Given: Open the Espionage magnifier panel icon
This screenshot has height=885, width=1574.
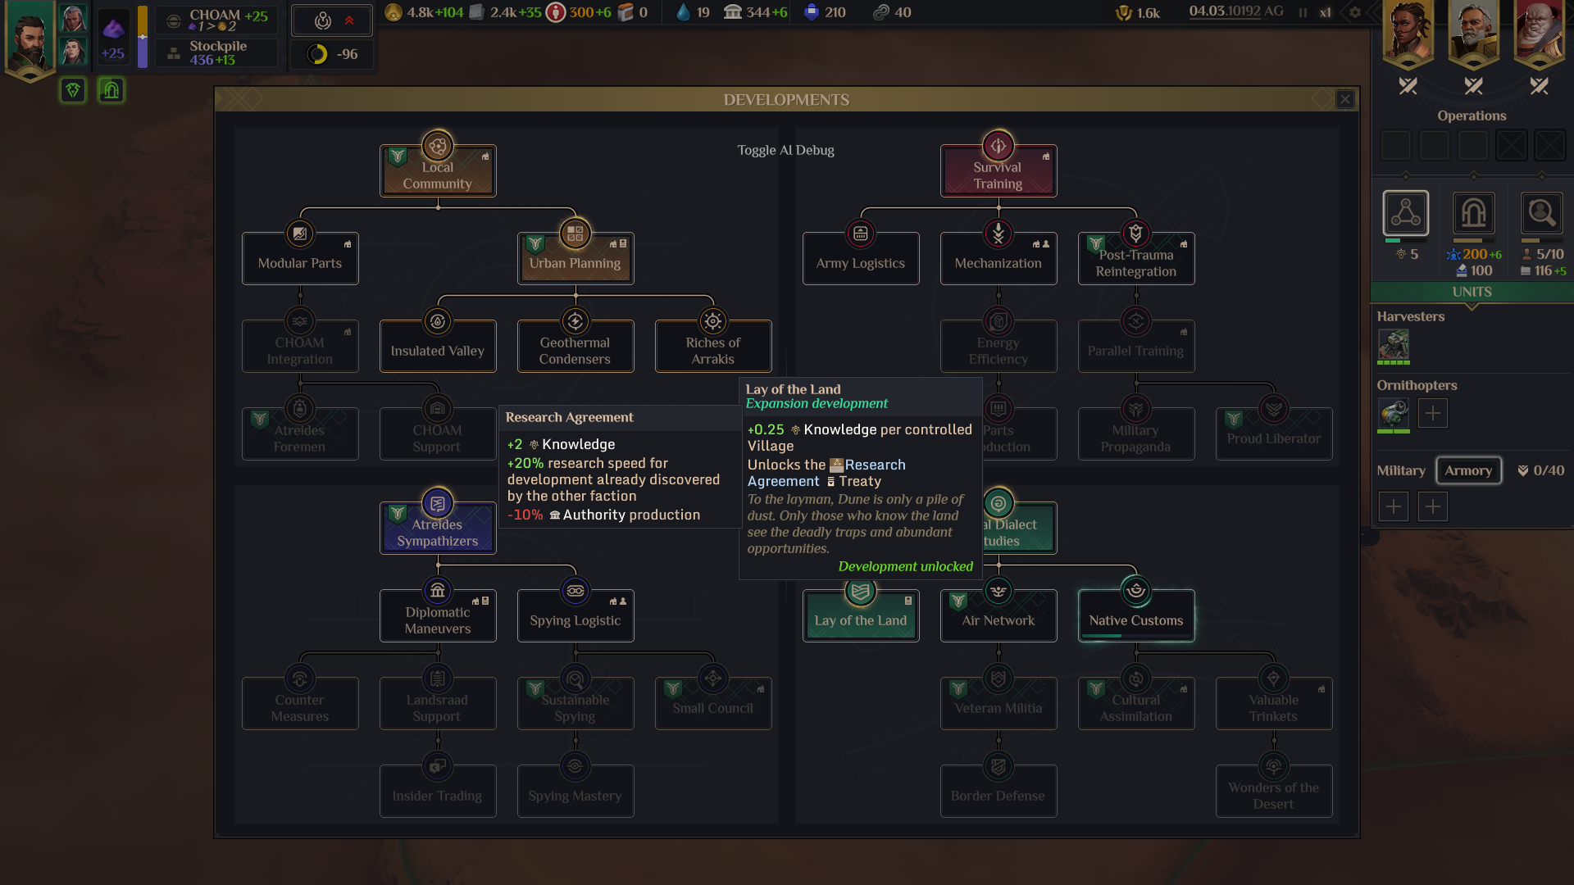Looking at the screenshot, I should tap(1540, 213).
